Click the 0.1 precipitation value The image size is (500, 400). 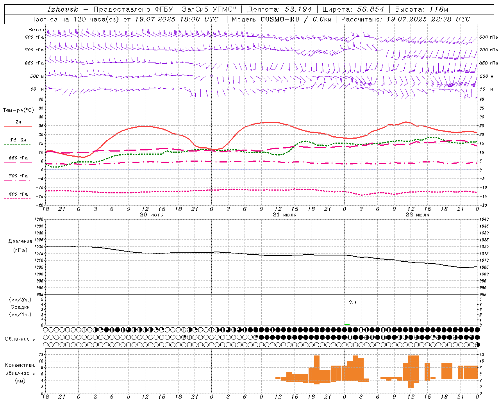click(352, 303)
